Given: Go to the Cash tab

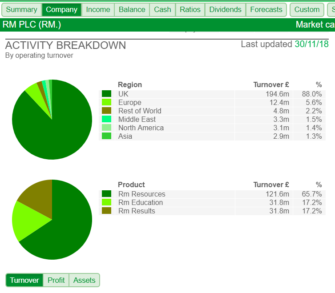Looking at the screenshot, I should point(162,10).
